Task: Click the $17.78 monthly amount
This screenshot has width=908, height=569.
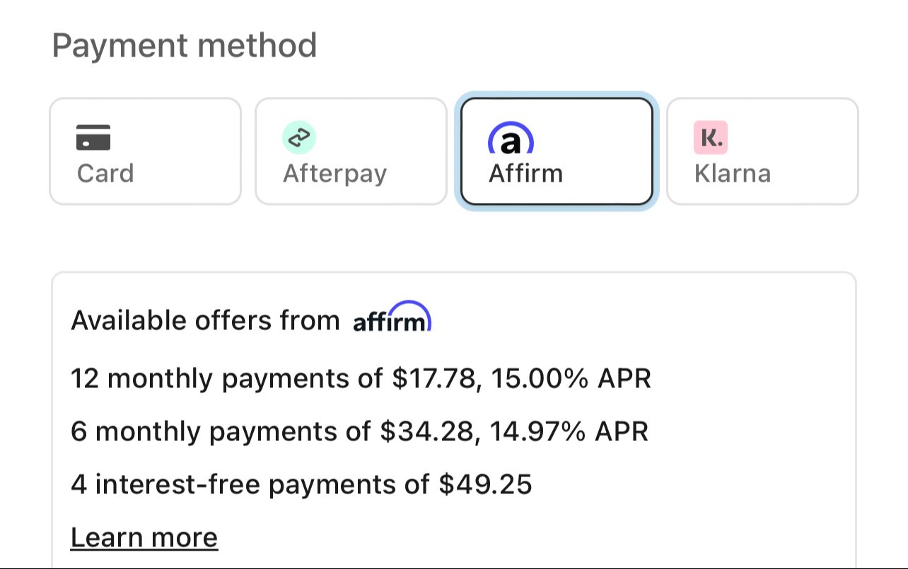Action: [x=433, y=379]
